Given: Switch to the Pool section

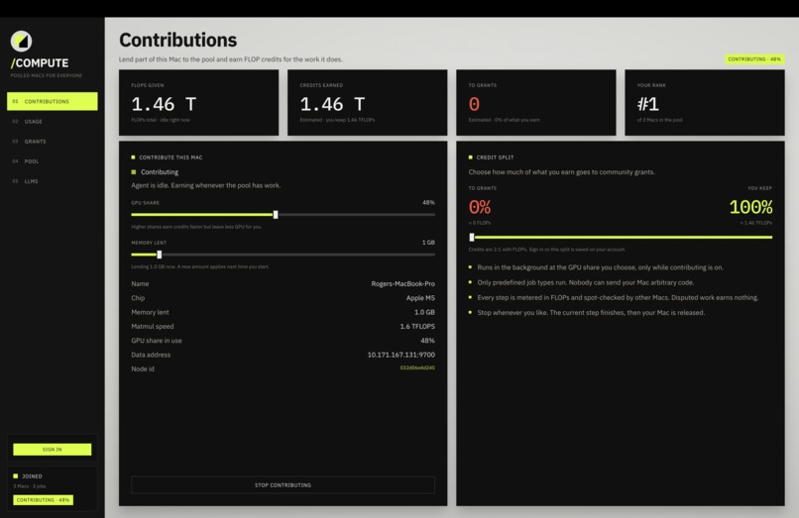Looking at the screenshot, I should [52, 161].
